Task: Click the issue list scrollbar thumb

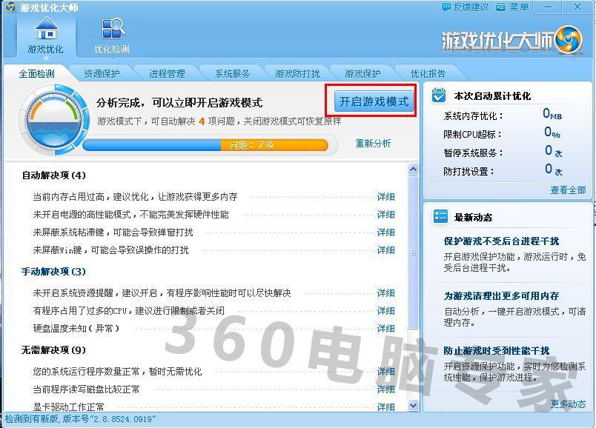Action: pos(413,252)
